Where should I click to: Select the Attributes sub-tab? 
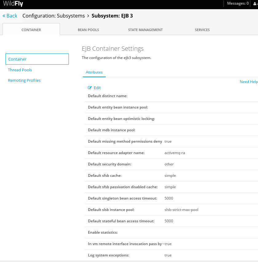click(x=94, y=72)
